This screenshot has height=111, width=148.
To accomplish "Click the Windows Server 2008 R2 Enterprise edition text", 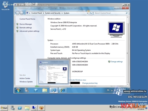I will coord(64,22).
